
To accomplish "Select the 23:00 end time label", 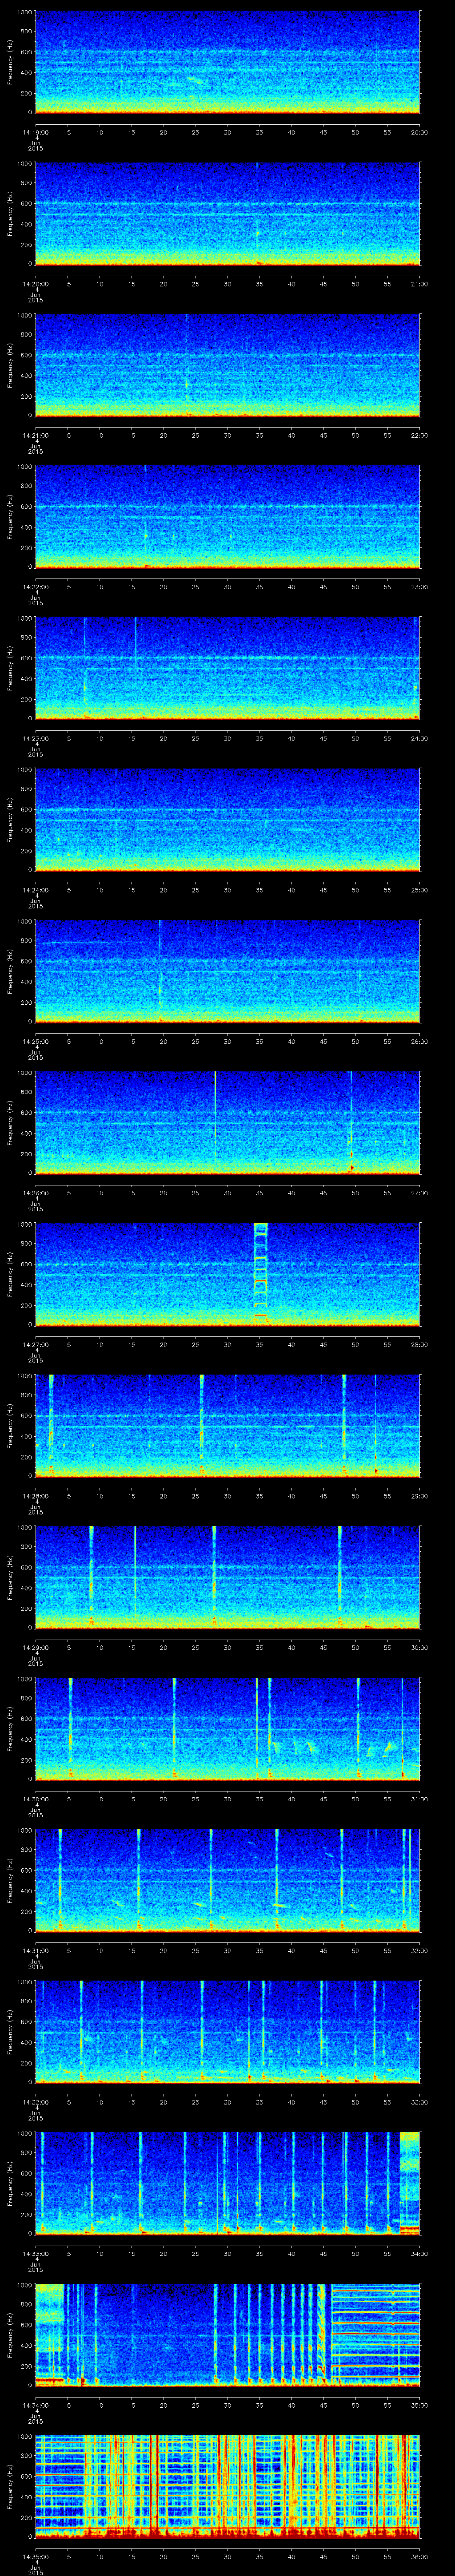I will [419, 587].
